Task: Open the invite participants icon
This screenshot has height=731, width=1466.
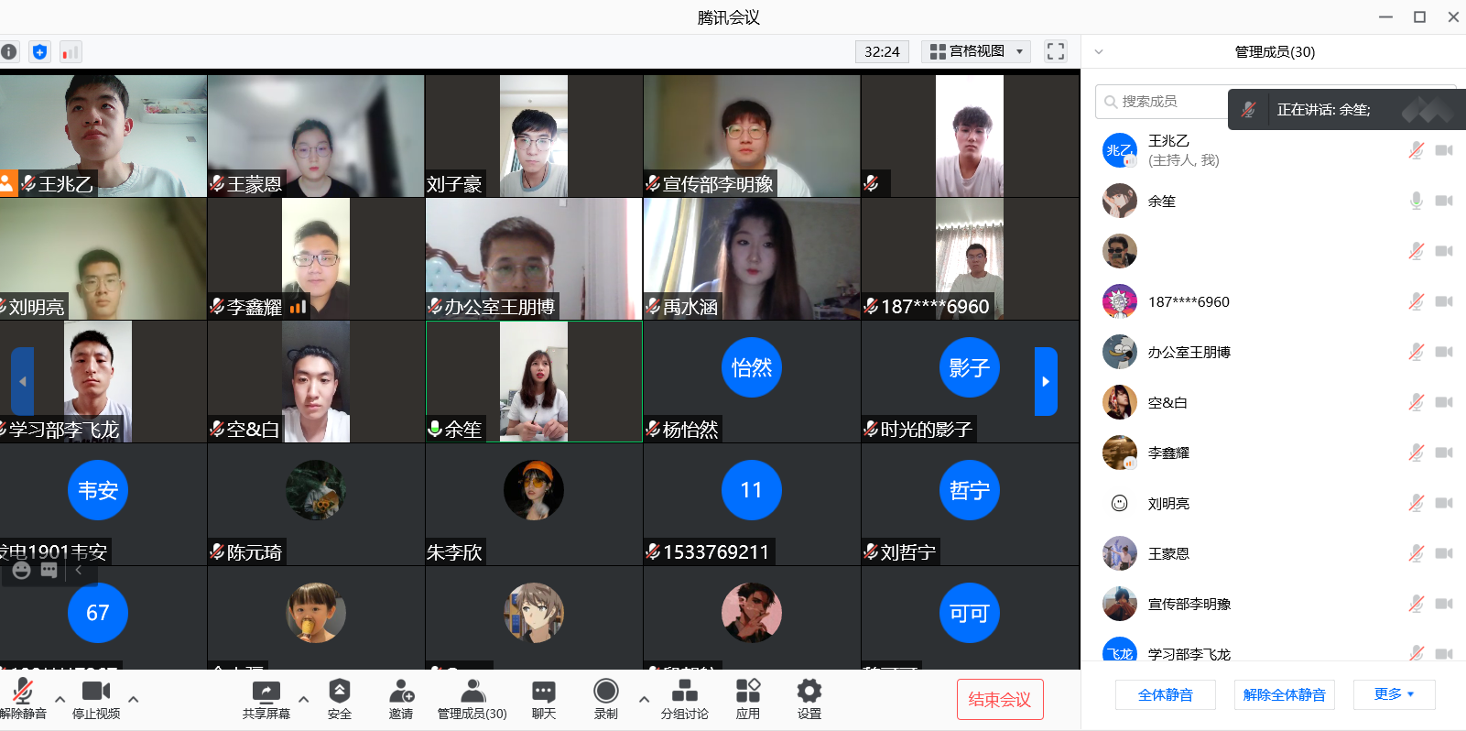Action: 400,699
